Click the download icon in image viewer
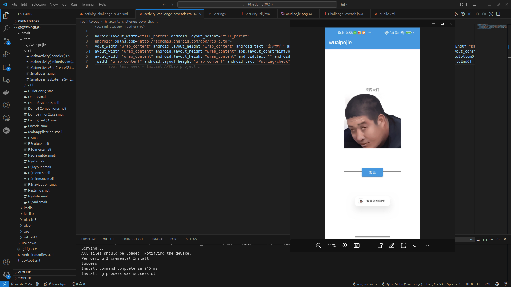 pyautogui.click(x=415, y=246)
